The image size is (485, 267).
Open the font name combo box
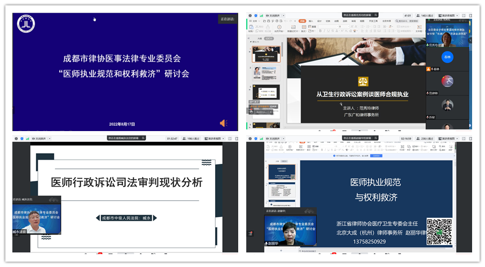tap(329, 26)
